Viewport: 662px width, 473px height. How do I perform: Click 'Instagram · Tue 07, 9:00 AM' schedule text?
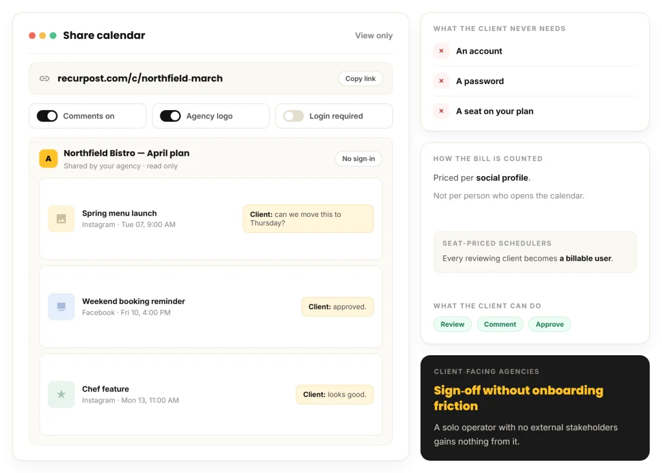(129, 225)
